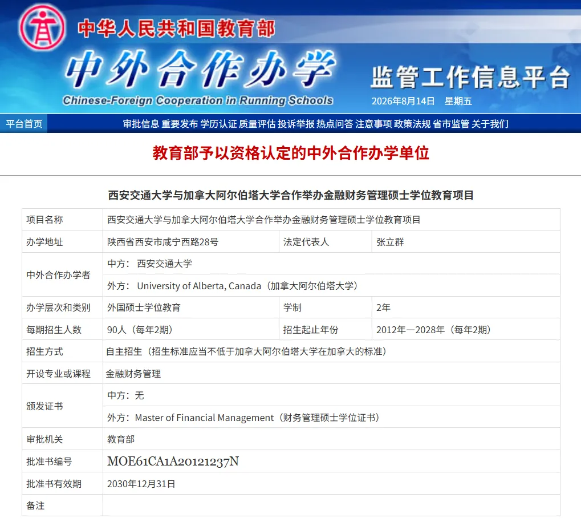Click the 审批机关 label cell
This screenshot has width=581, height=522.
coord(62,439)
